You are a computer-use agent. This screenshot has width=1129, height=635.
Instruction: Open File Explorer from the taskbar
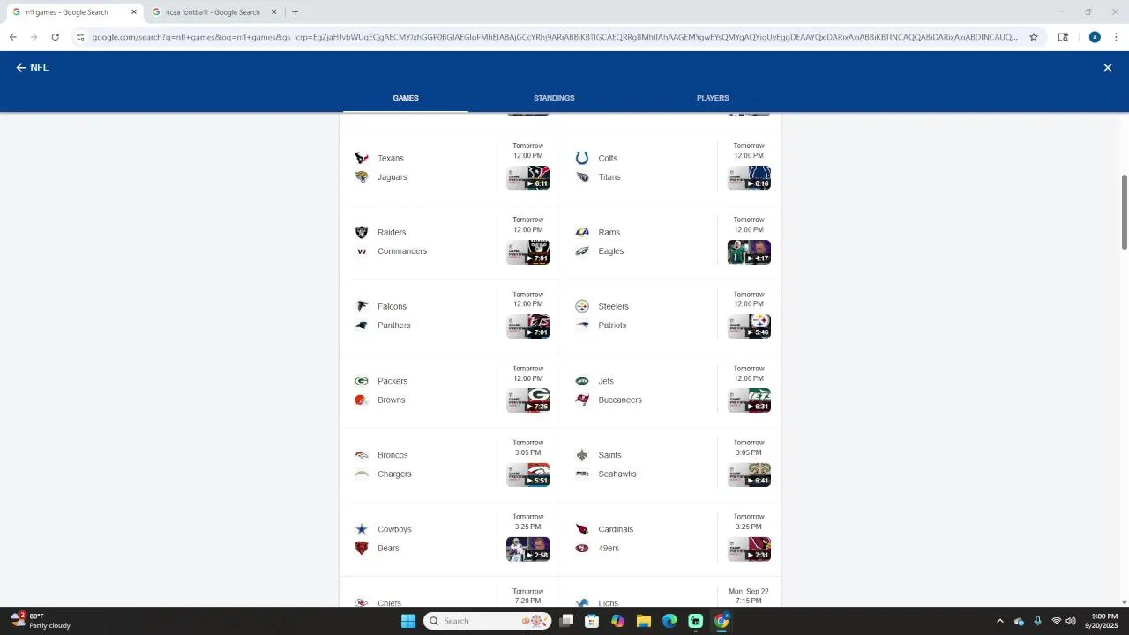tap(644, 621)
